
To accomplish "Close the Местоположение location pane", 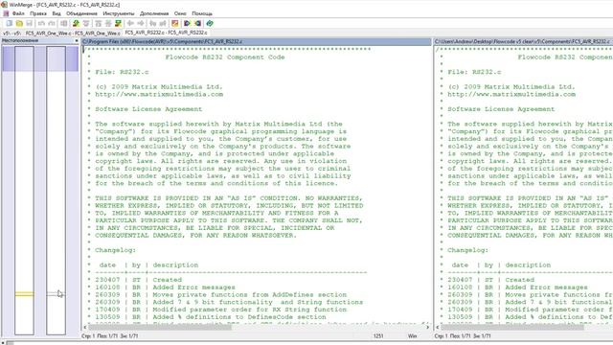I will point(77,40).
